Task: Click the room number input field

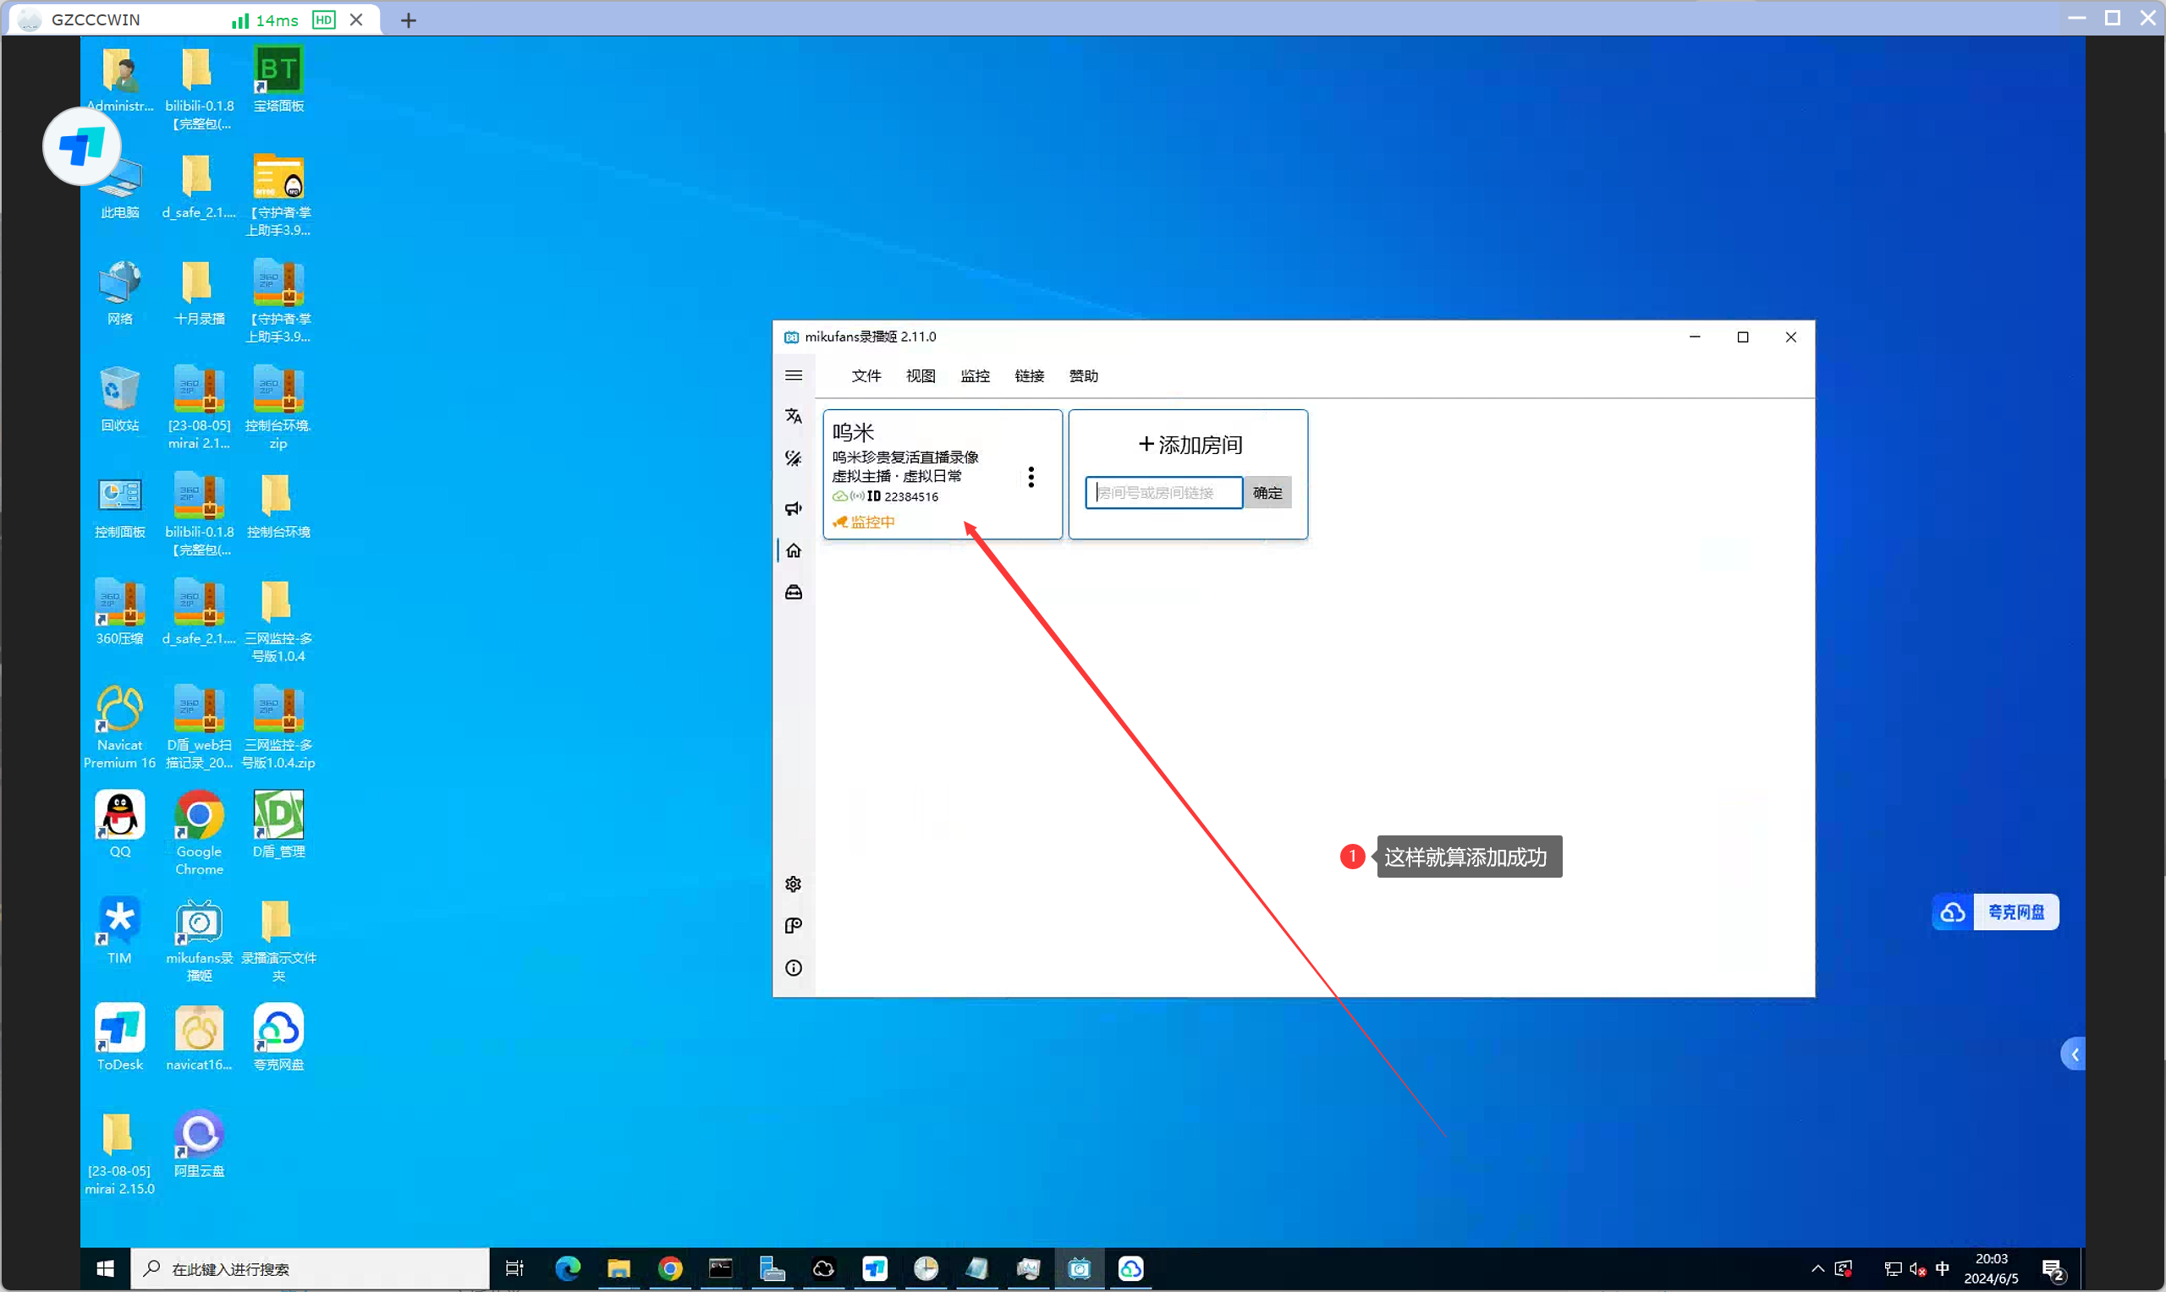Action: point(1163,493)
